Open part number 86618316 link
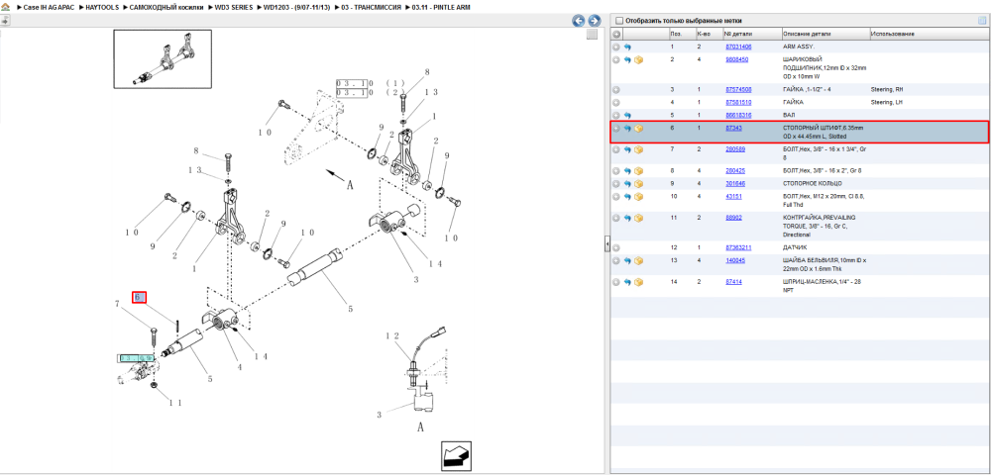Image resolution: width=991 pixels, height=475 pixels. point(738,116)
